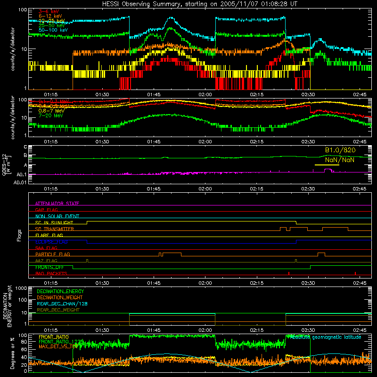Select the PARTICLE_FLAG label
Image resolution: width=377 pixels, height=377 pixels.
point(53,254)
